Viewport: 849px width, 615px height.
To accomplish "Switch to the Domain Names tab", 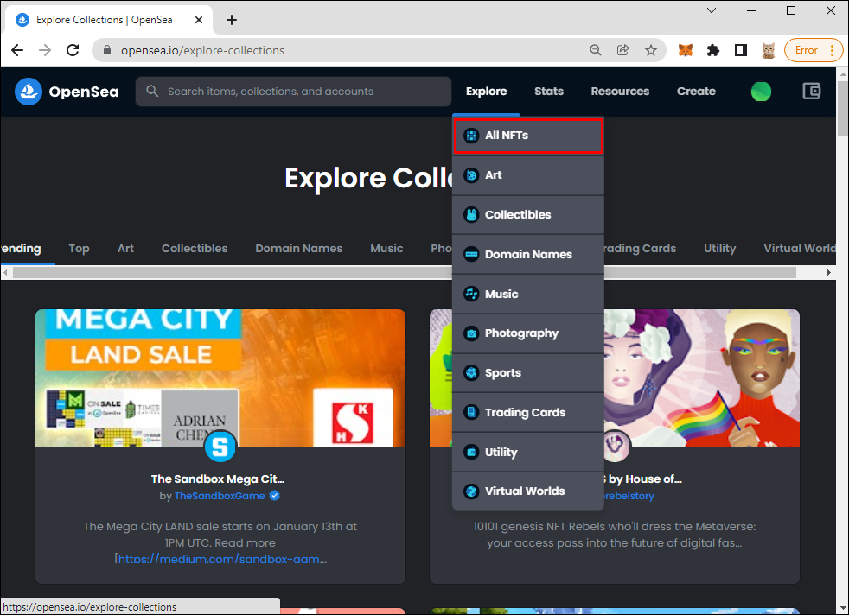I will [x=299, y=248].
